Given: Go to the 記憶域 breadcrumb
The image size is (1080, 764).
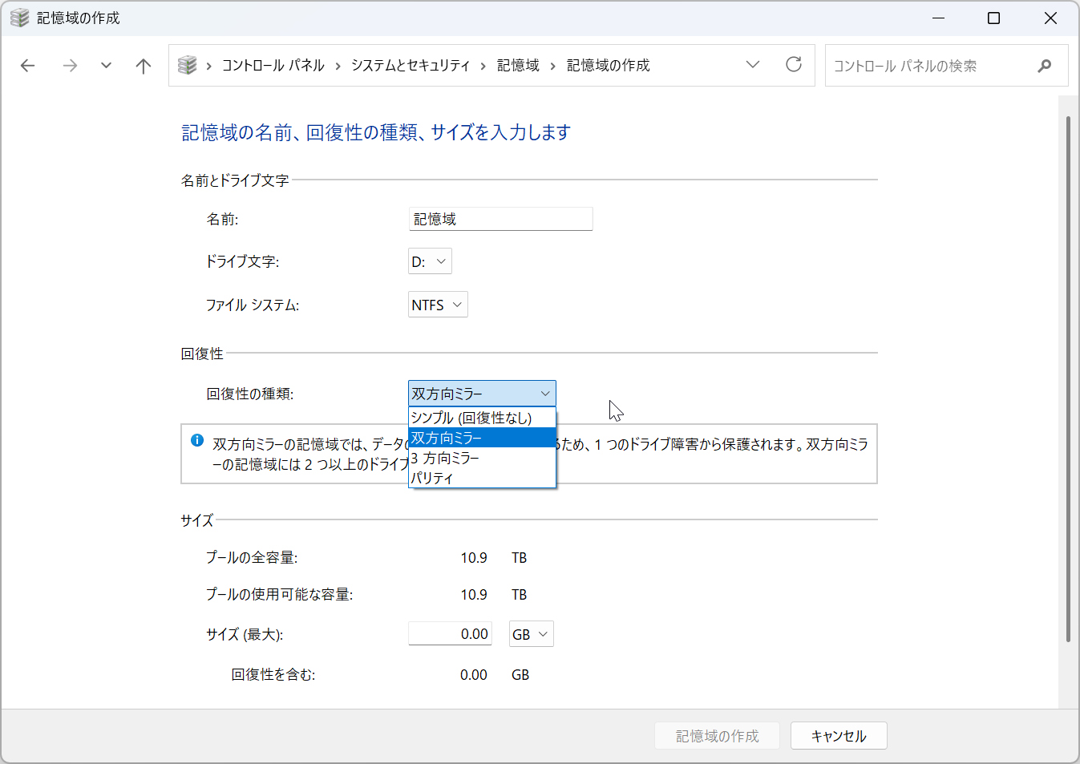Looking at the screenshot, I should click(518, 66).
